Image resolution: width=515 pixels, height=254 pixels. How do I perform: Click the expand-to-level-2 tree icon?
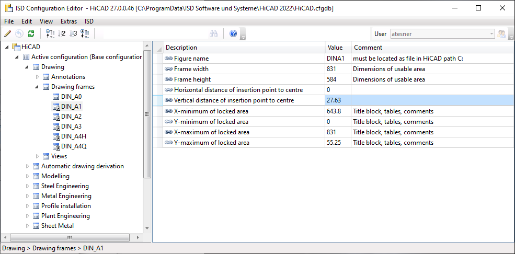[61, 33]
